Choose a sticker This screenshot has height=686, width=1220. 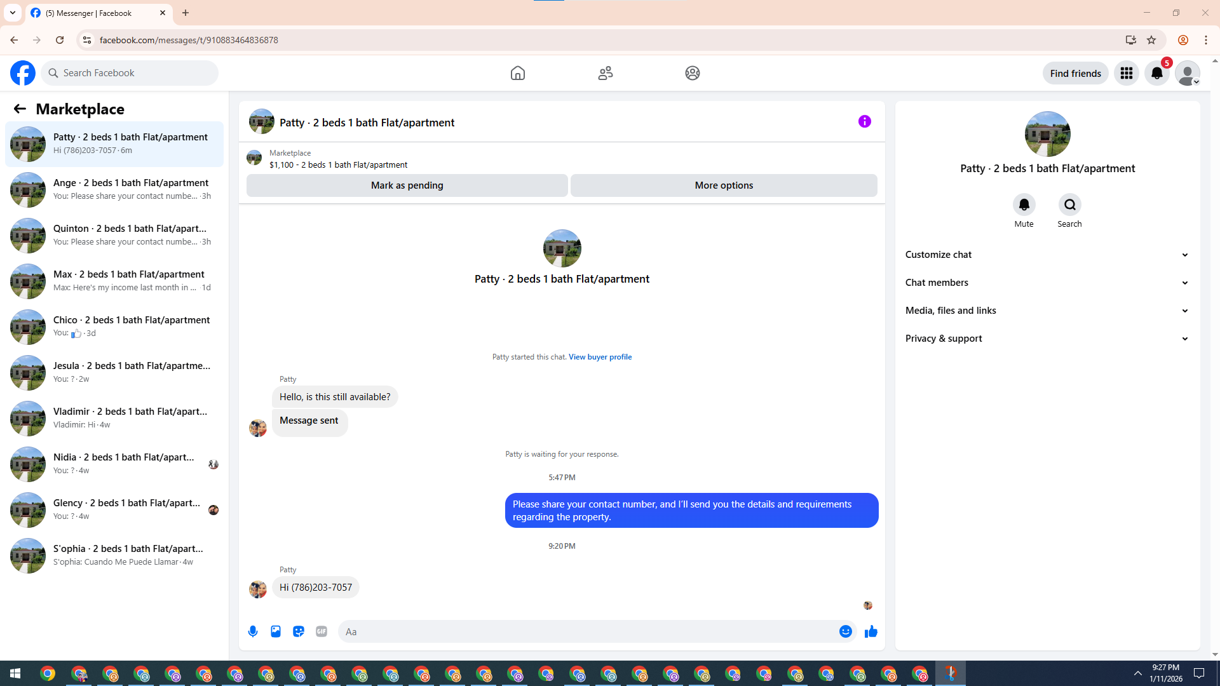coord(299,631)
